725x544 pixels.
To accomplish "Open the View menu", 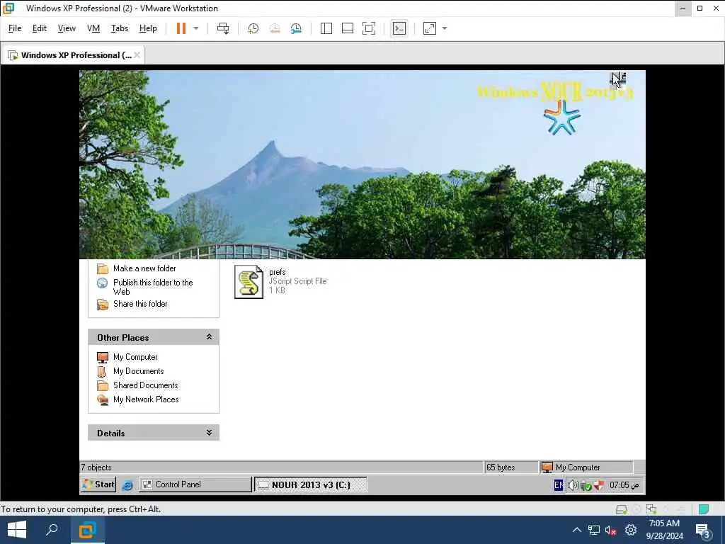I will pyautogui.click(x=67, y=28).
